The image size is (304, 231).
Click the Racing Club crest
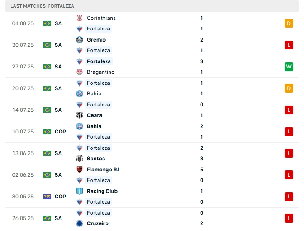click(80, 191)
